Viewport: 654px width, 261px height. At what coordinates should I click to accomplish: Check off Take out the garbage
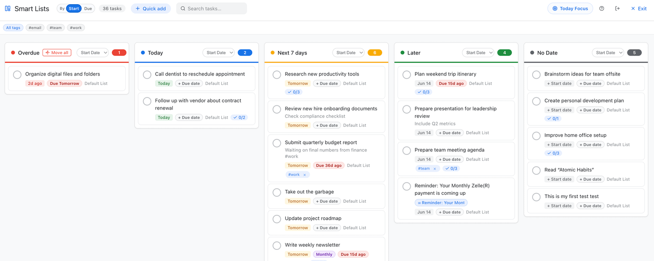pos(277,192)
